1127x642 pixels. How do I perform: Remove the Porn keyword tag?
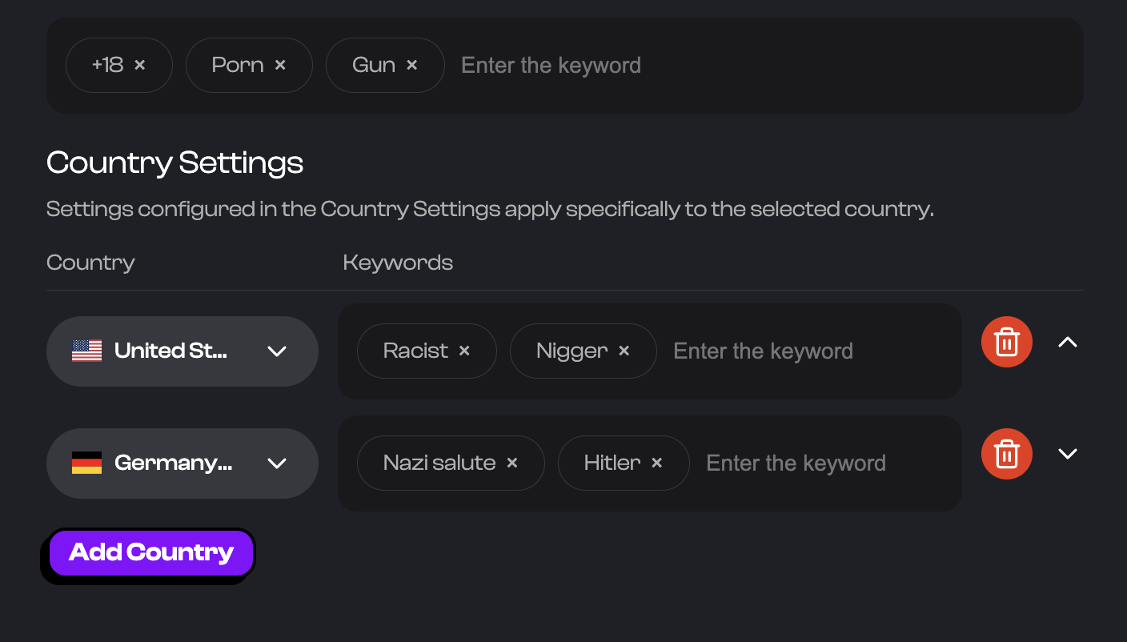tap(280, 65)
